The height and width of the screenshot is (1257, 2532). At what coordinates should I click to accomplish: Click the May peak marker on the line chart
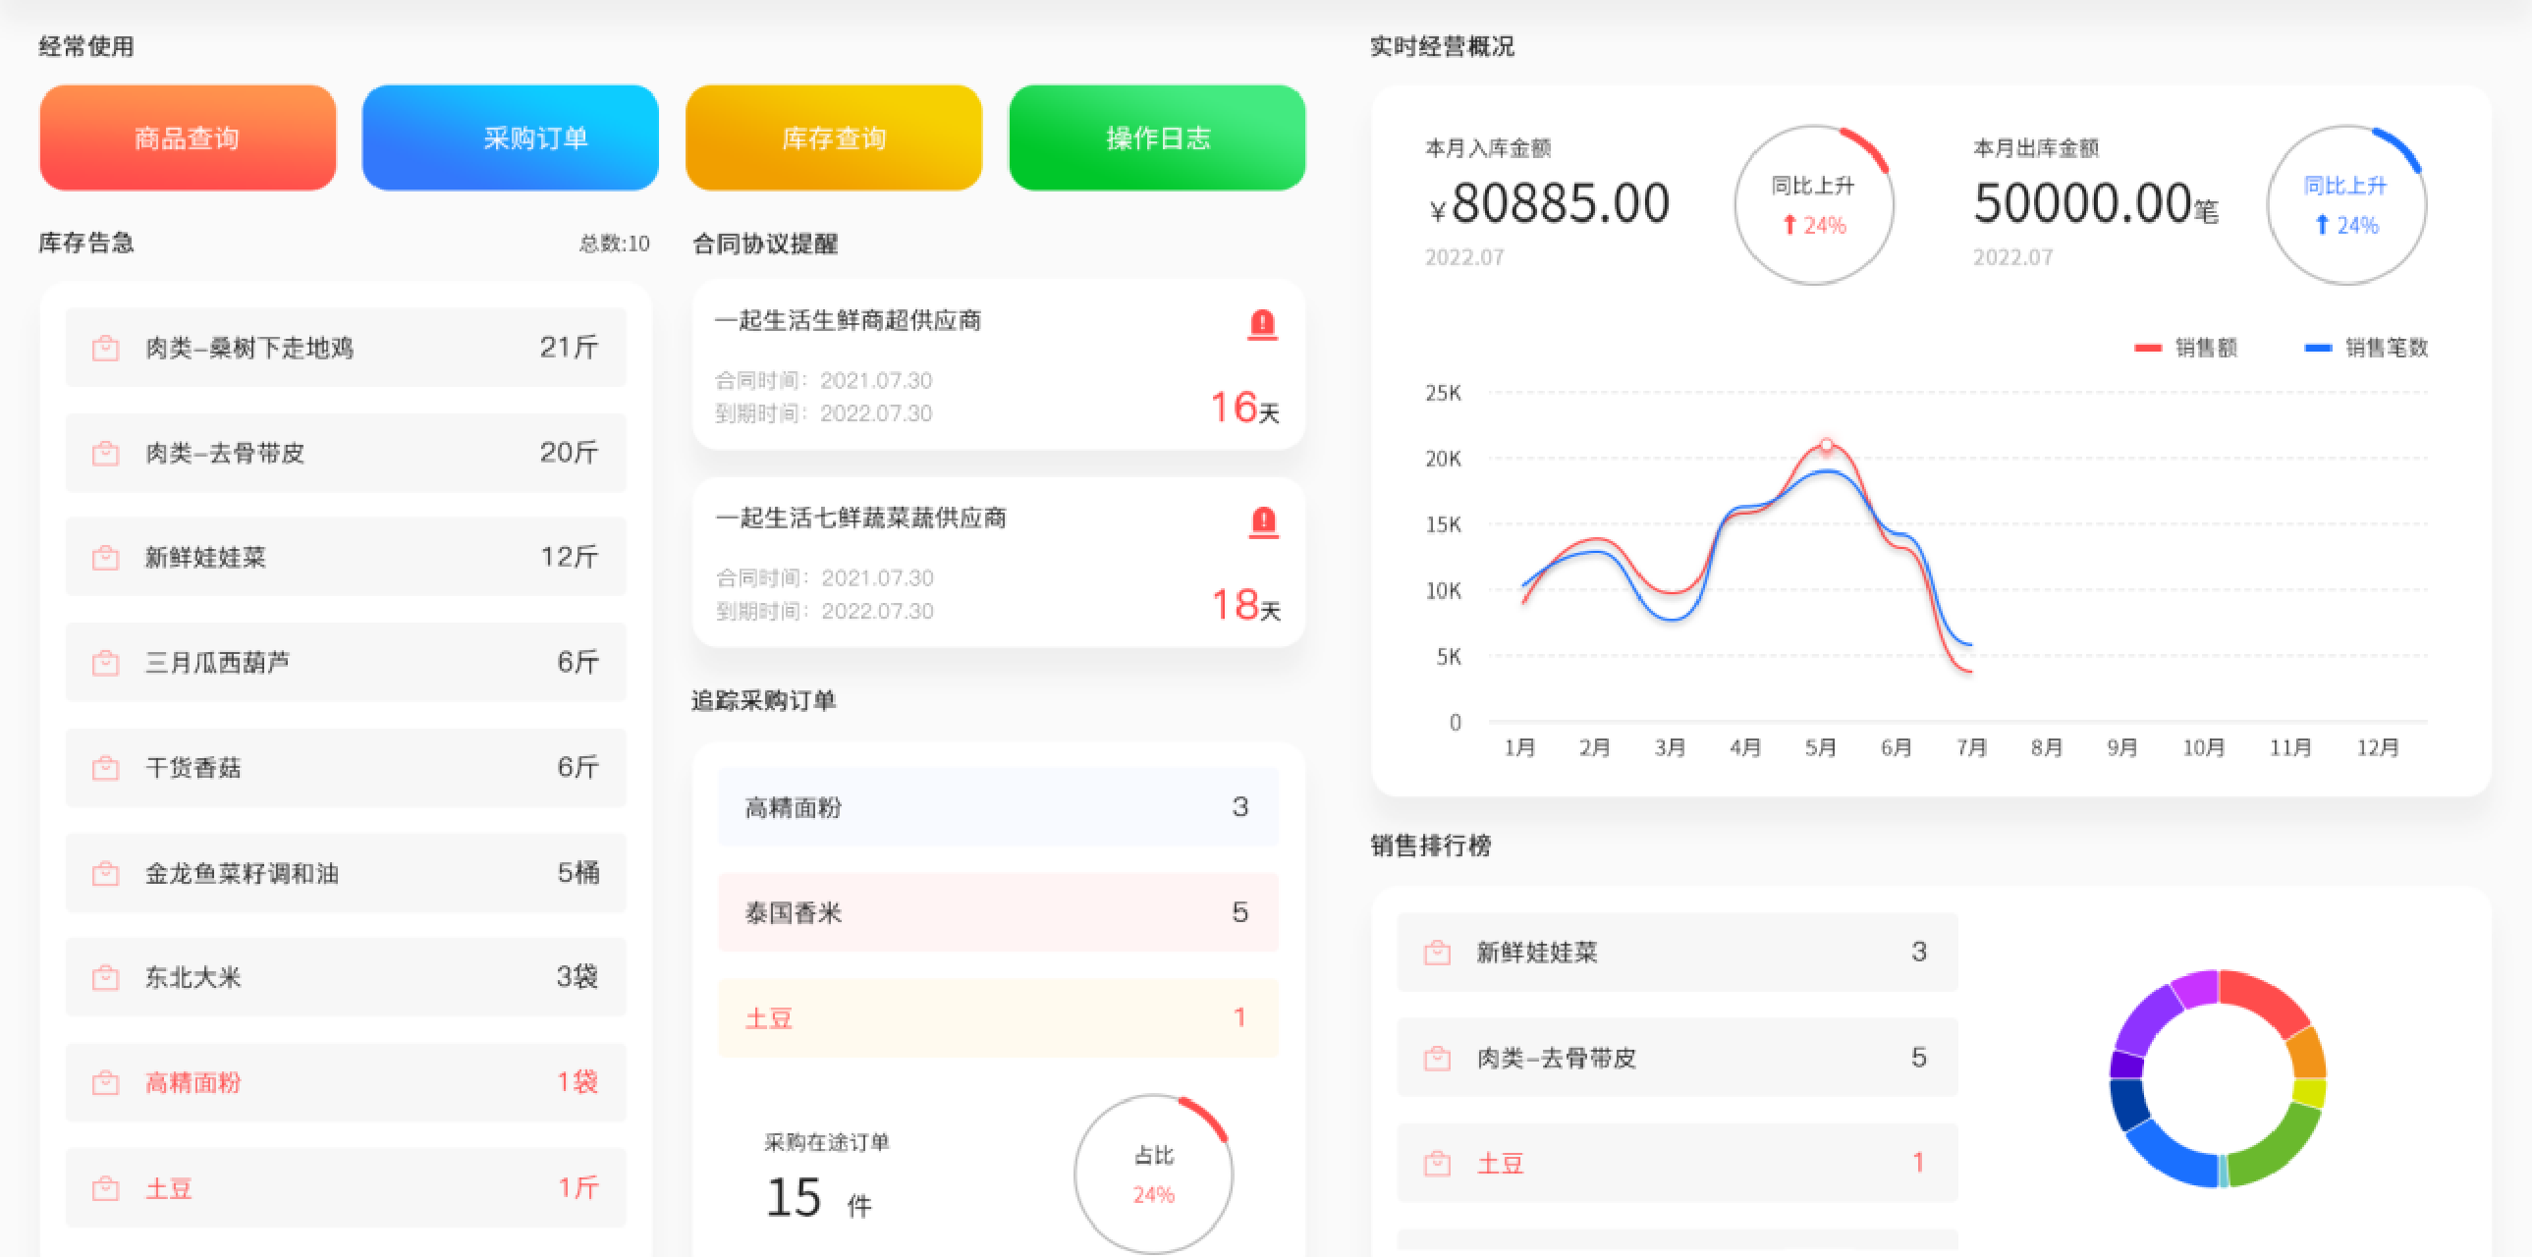(1826, 445)
